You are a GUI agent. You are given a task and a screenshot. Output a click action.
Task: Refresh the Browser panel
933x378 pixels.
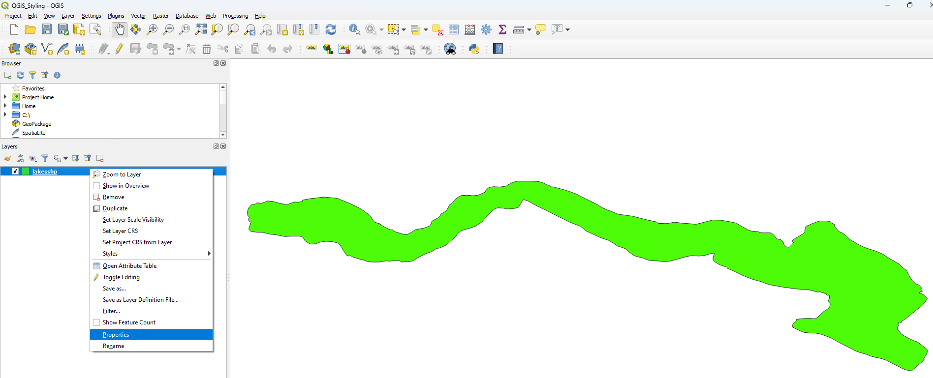click(20, 75)
